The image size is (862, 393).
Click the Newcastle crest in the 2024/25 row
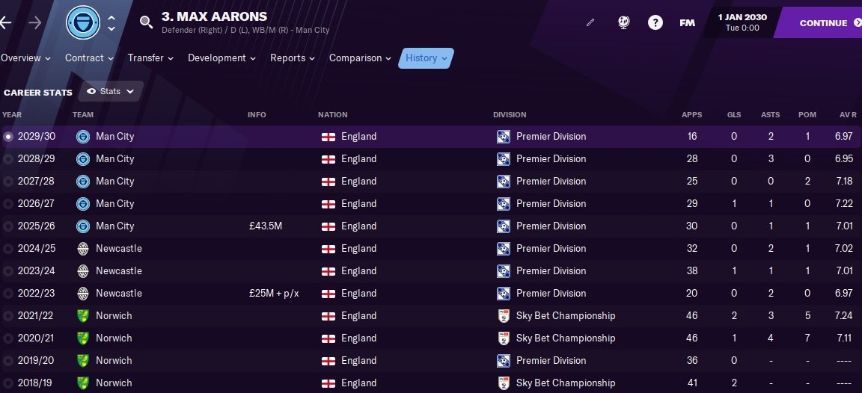[x=83, y=249]
